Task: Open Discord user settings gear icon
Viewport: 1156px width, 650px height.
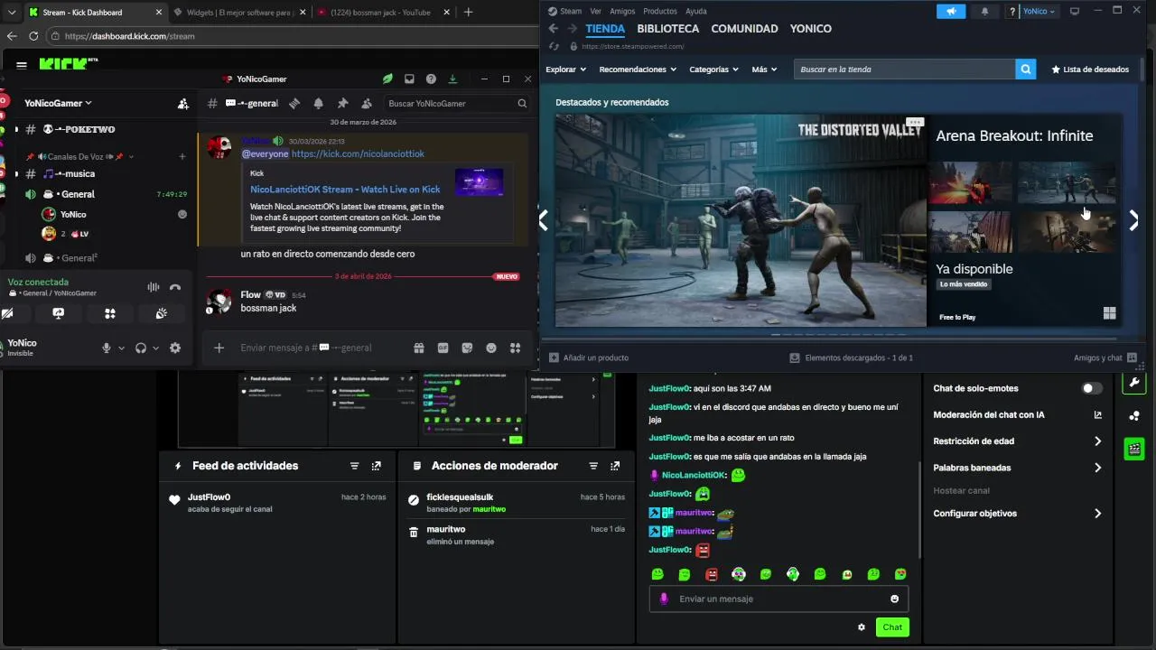Action: [x=175, y=348]
